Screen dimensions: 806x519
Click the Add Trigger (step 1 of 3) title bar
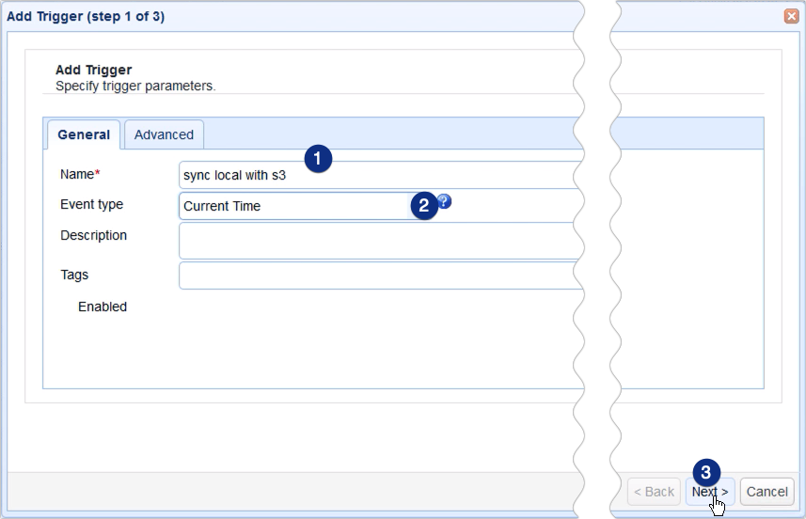point(282,16)
